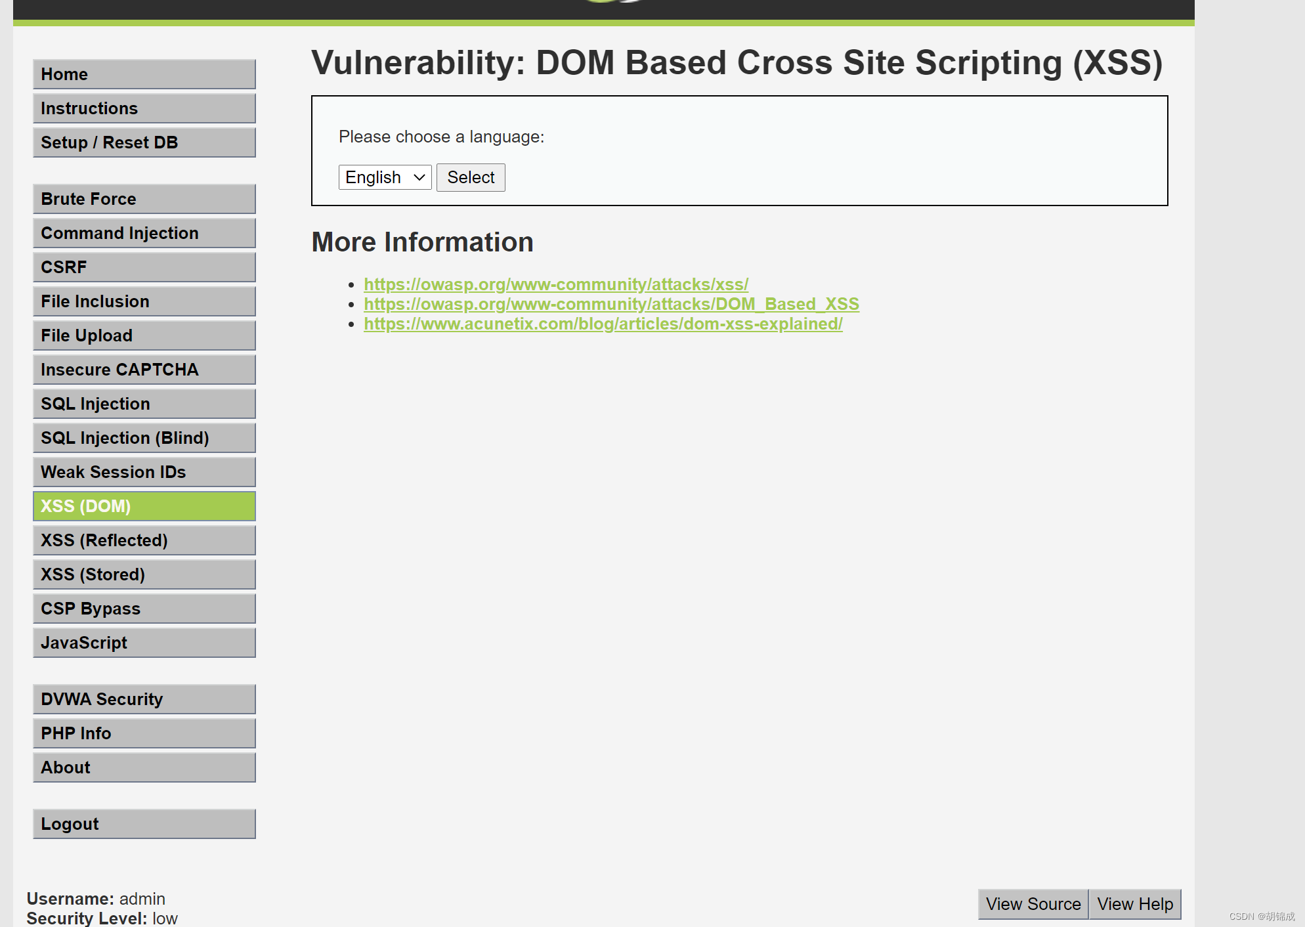Image resolution: width=1305 pixels, height=927 pixels.
Task: Click the 'Security Level: low' text
Action: [102, 918]
